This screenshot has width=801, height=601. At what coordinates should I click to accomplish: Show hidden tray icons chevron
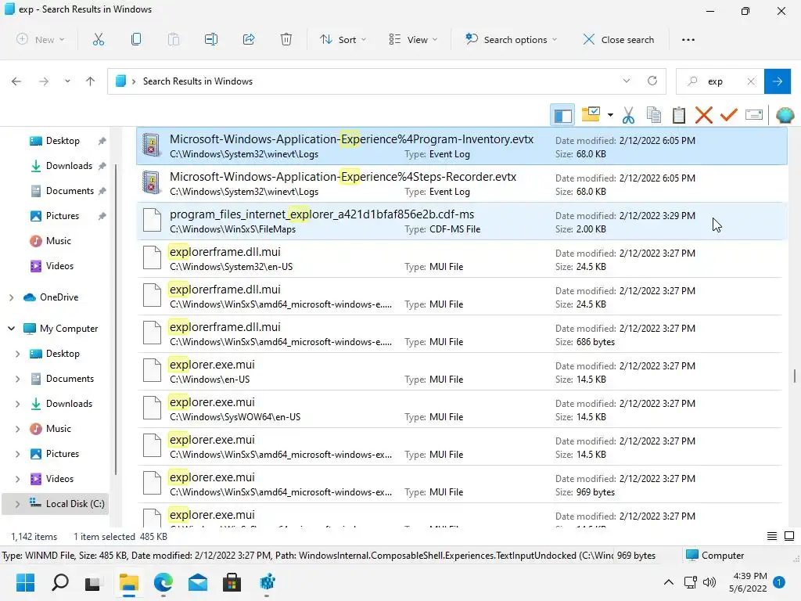coord(668,582)
